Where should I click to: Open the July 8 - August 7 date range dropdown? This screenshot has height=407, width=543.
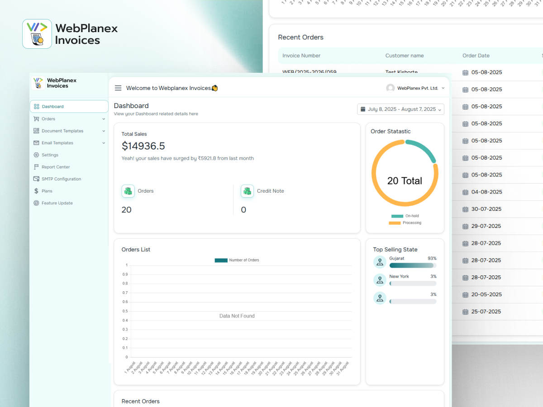click(x=400, y=109)
